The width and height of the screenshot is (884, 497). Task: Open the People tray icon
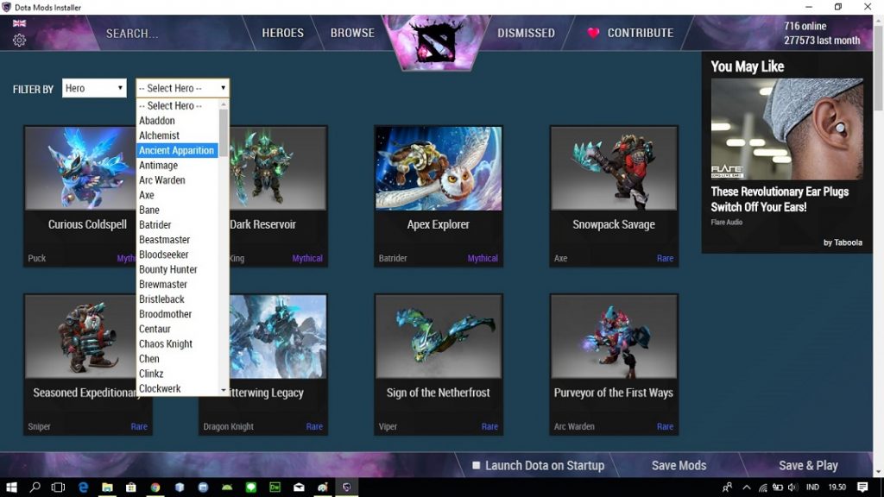click(727, 488)
